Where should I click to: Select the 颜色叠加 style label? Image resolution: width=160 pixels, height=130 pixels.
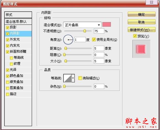click(17, 76)
